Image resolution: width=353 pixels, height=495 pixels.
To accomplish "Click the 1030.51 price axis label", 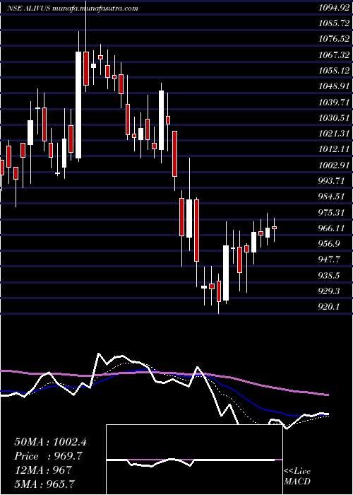I will coord(334,118).
